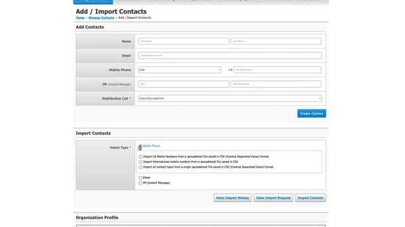Go to Manage Contacts breadcrumb link

click(101, 18)
